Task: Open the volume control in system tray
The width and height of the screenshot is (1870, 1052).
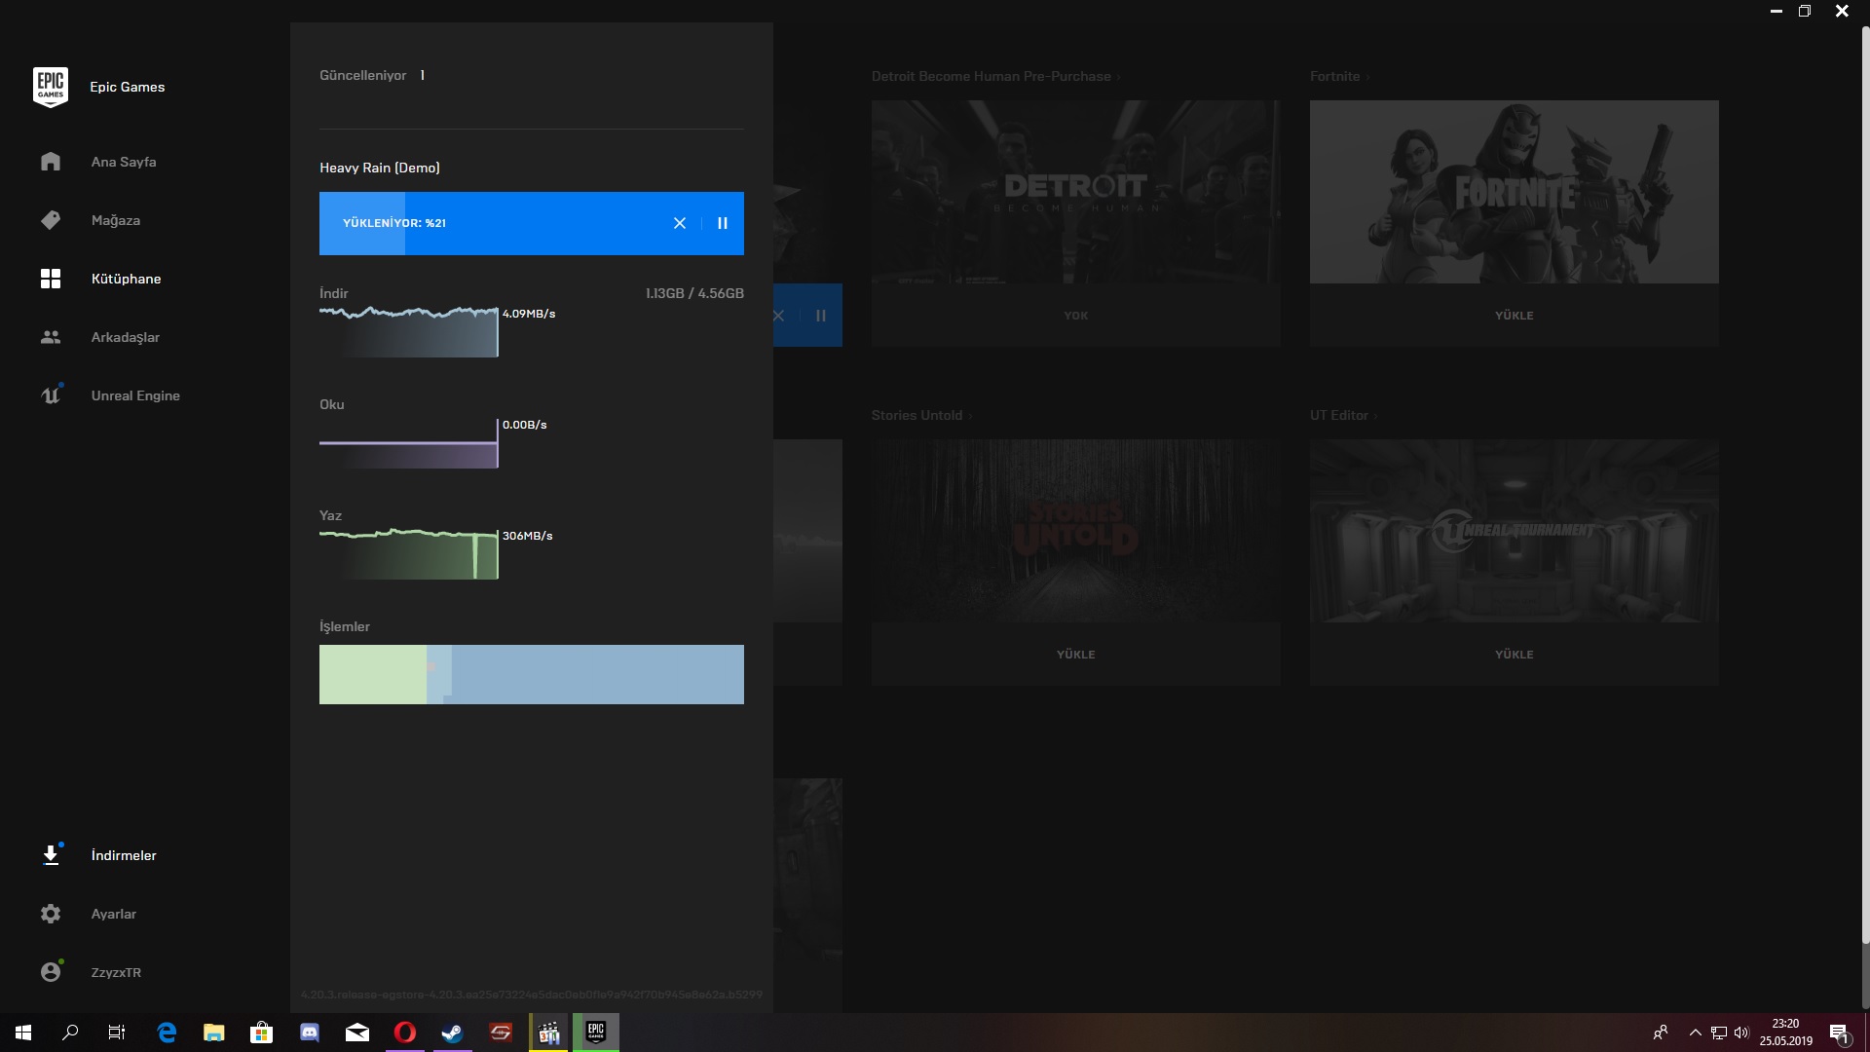Action: 1741,1033
